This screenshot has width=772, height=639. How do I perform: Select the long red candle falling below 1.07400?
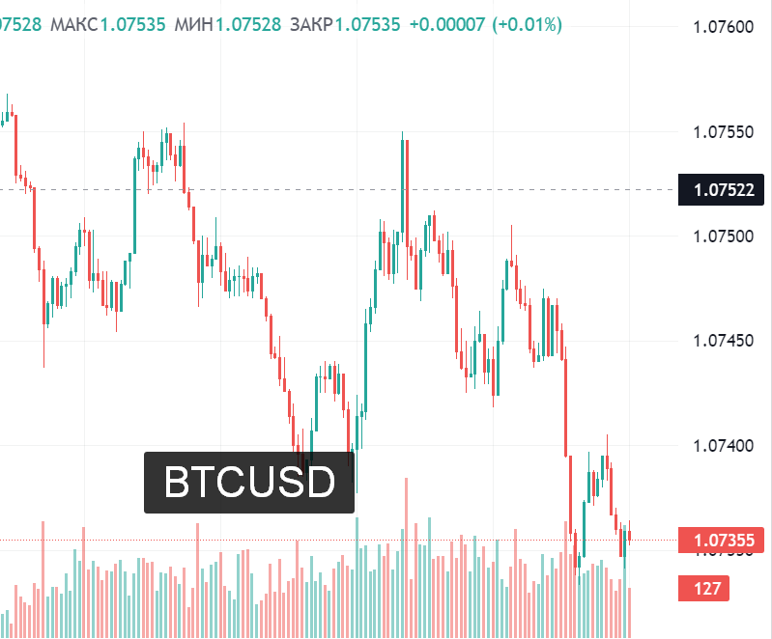566,405
